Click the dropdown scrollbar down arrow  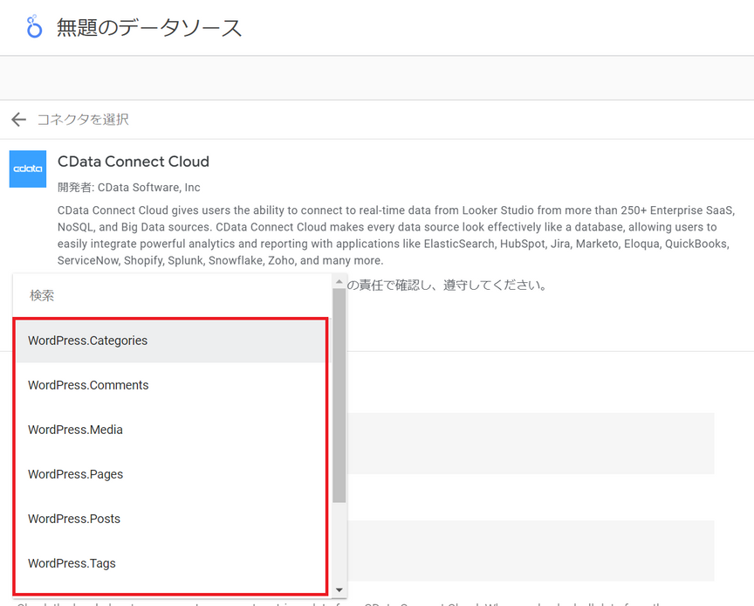click(339, 590)
